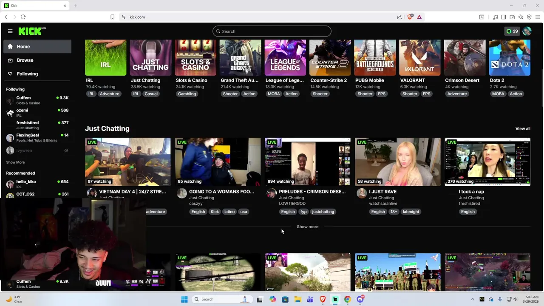Open Dota 2 category card
This screenshot has width=544, height=306.
[x=510, y=57]
